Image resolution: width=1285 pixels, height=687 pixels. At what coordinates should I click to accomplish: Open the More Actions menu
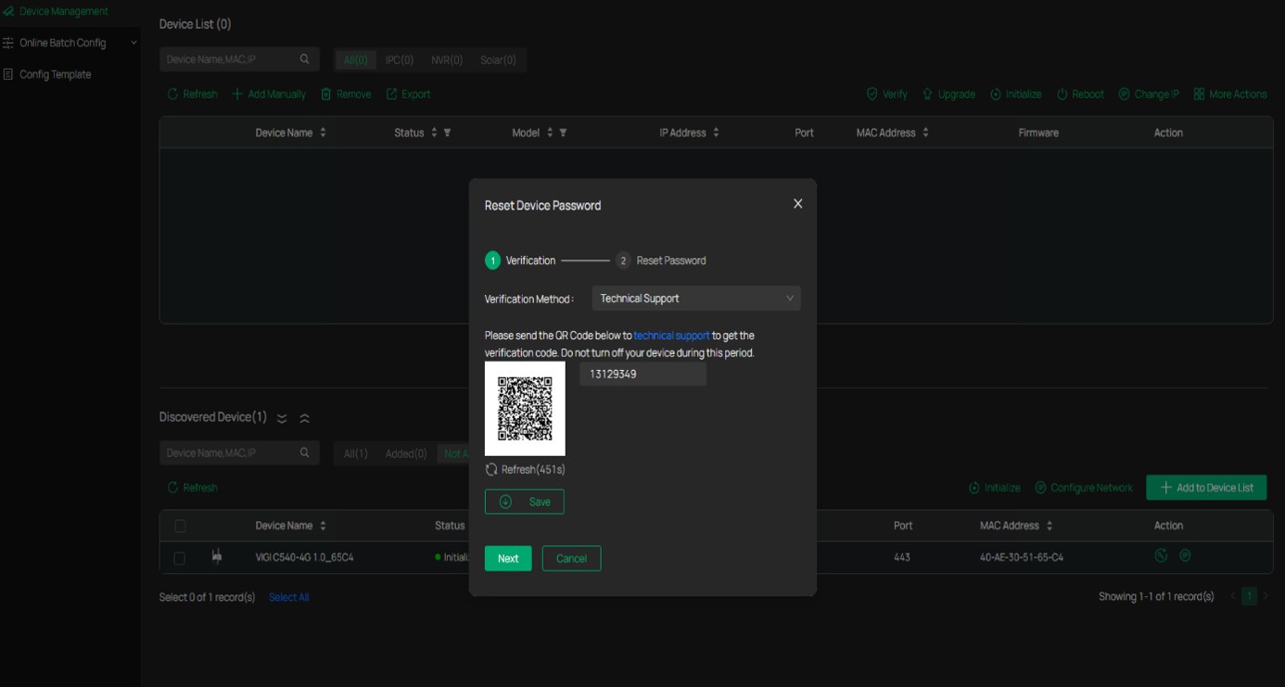tap(1230, 95)
